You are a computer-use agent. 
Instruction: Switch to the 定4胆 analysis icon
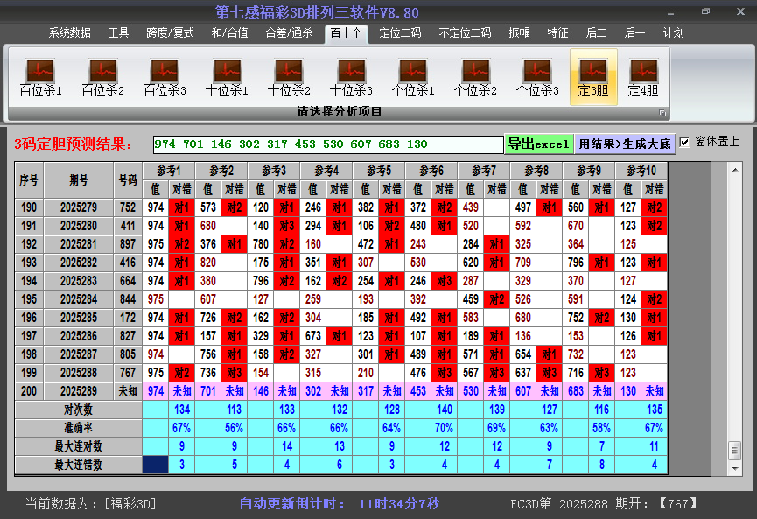[x=645, y=74]
